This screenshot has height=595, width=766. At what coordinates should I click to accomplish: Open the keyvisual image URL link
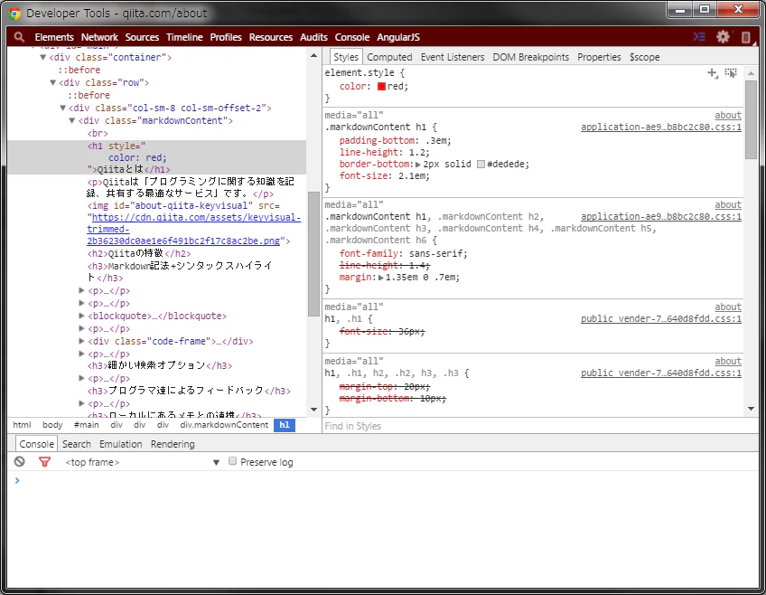pos(194,230)
